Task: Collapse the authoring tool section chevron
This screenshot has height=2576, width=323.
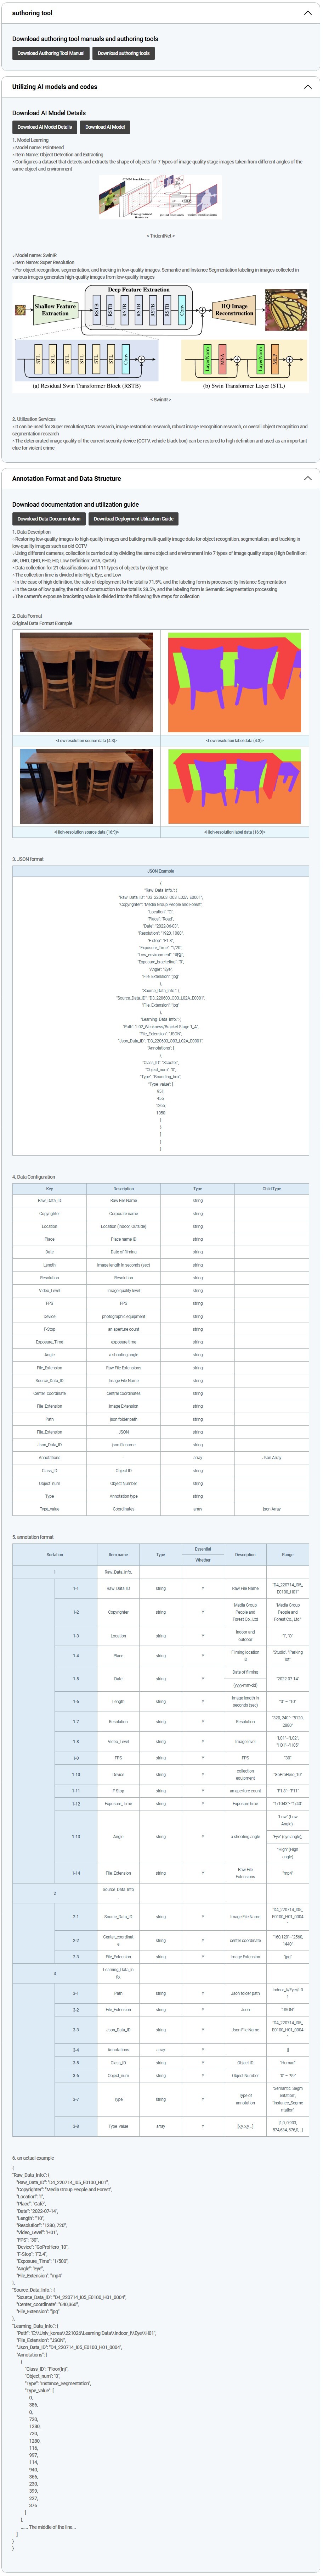Action: (x=307, y=13)
